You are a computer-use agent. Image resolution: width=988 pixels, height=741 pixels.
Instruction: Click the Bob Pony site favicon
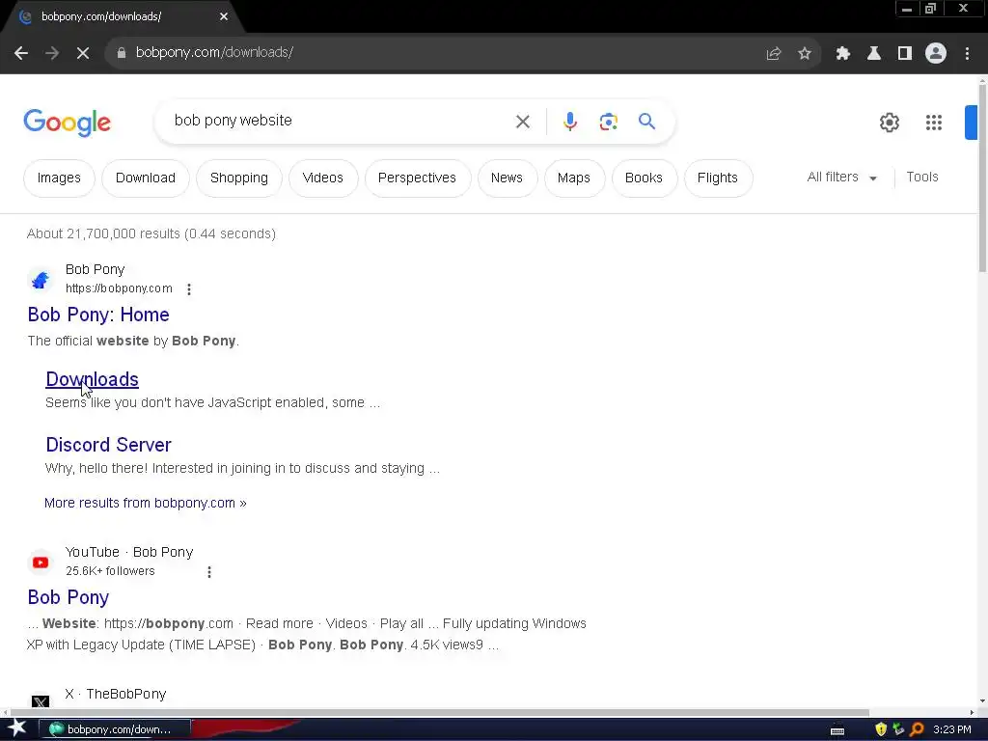pyautogui.click(x=41, y=279)
